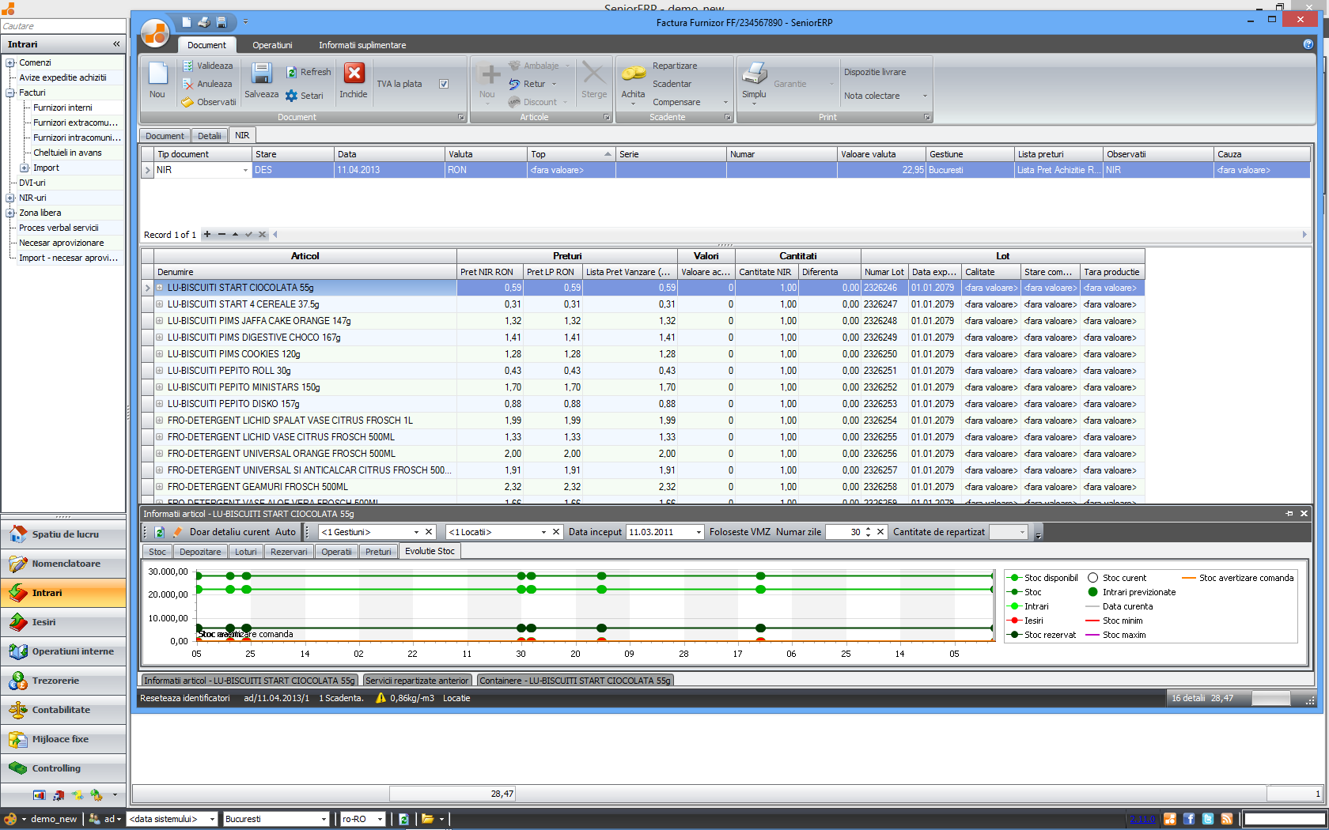Image resolution: width=1329 pixels, height=830 pixels.
Task: Refresh the document via Refresh icon
Action: tap(291, 72)
